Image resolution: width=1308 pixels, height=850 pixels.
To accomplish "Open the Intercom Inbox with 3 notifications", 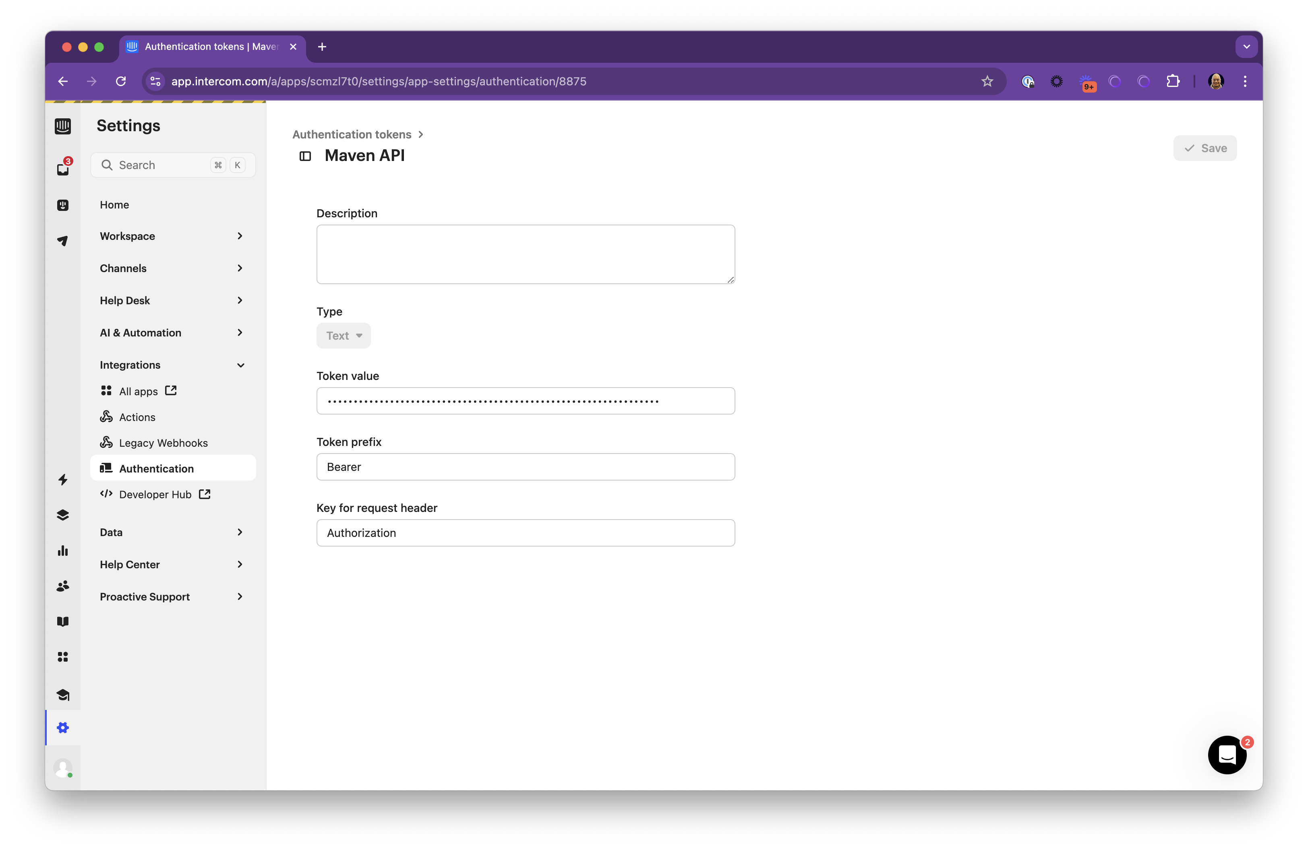I will (63, 169).
